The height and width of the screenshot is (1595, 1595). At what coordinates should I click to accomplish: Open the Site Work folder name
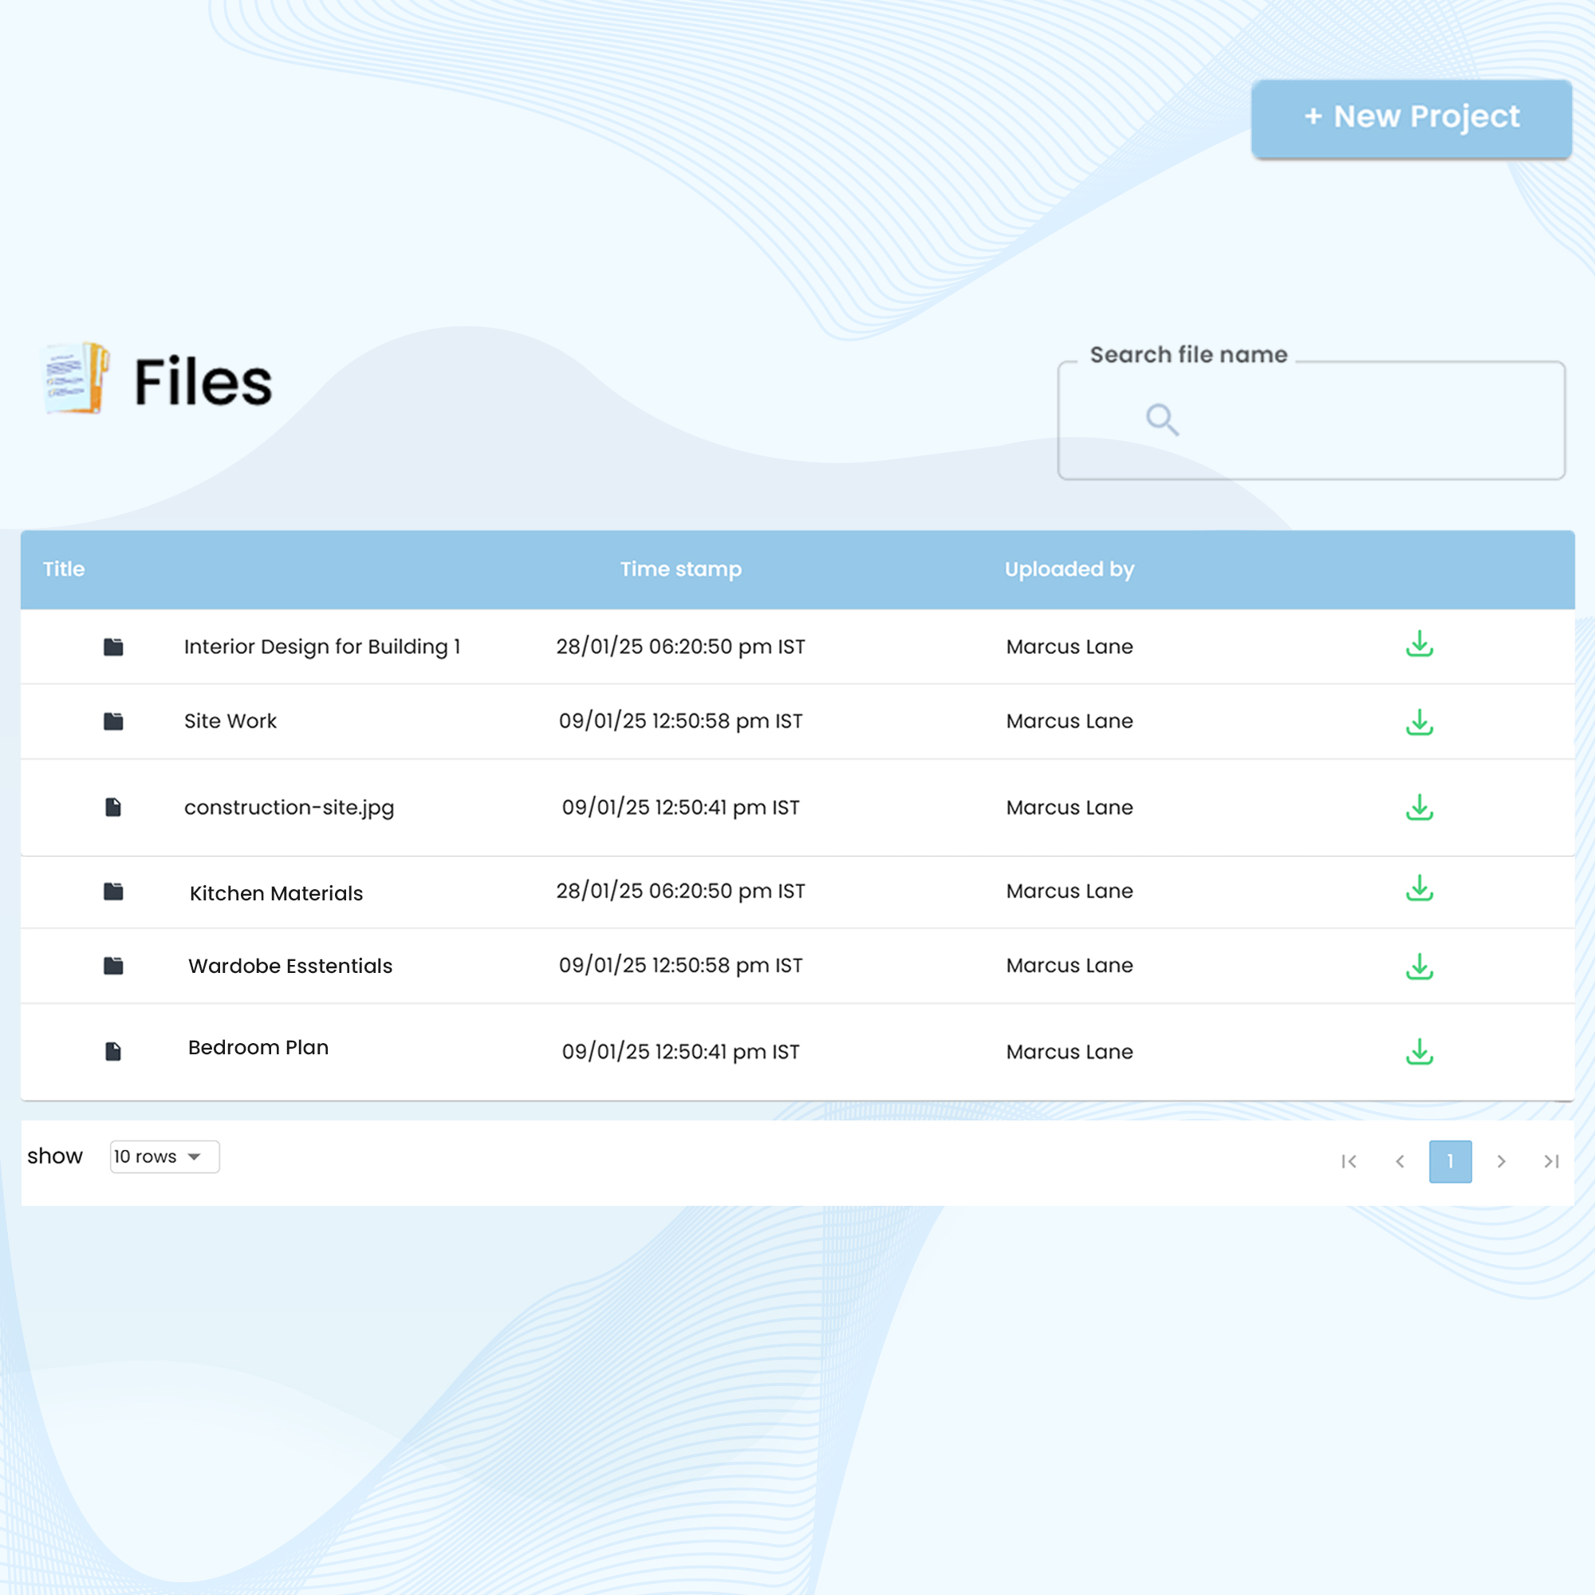pyautogui.click(x=230, y=721)
